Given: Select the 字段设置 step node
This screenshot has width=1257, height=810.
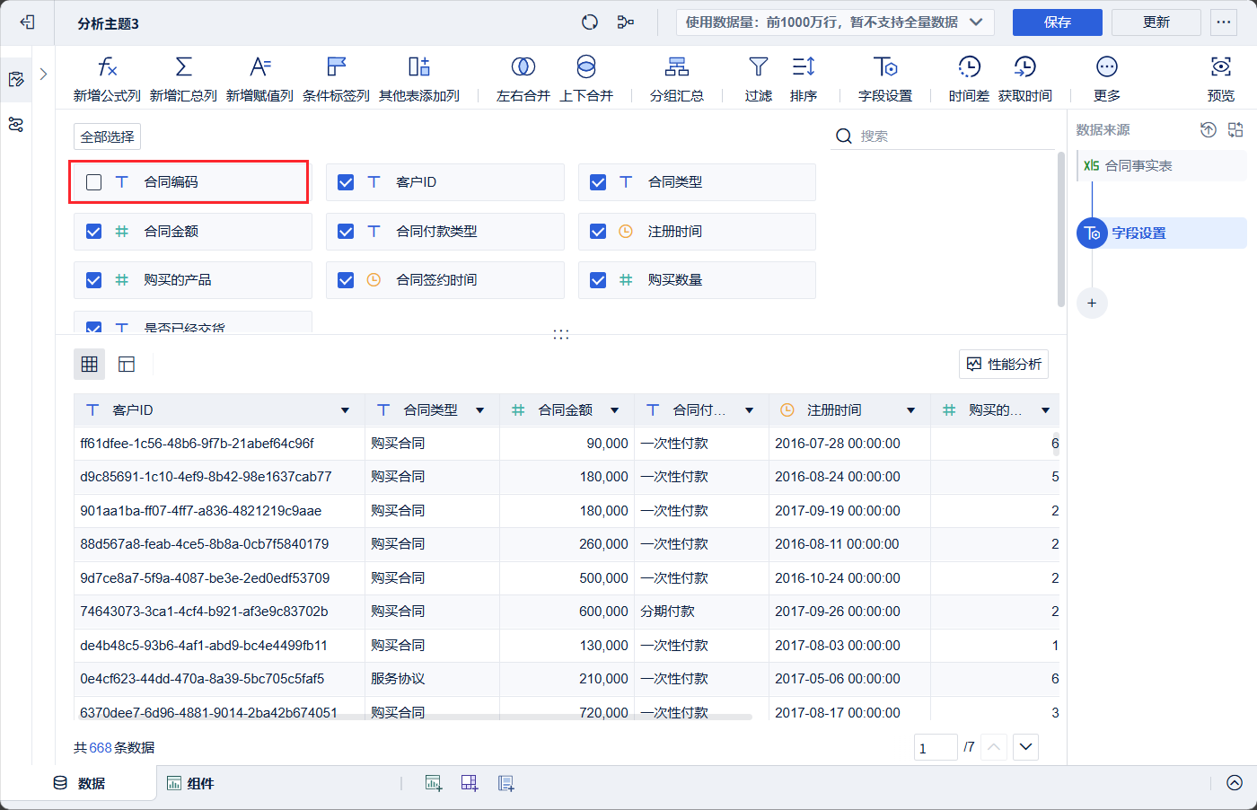Looking at the screenshot, I should [1162, 233].
